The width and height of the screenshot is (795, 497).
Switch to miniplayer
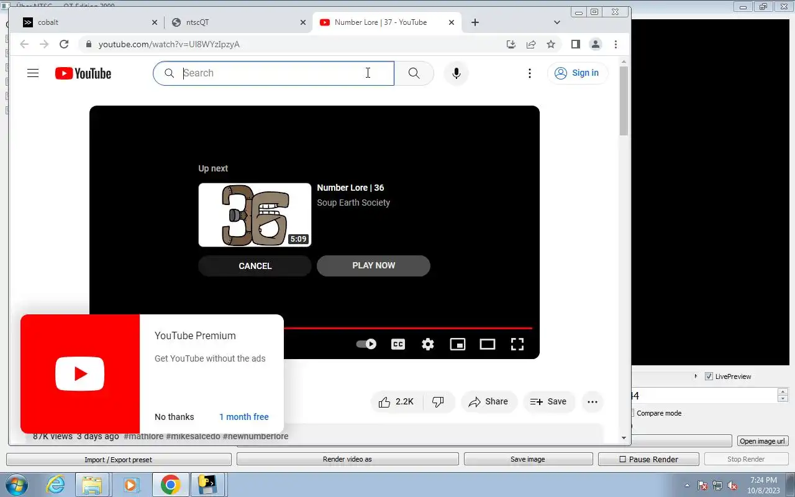458,344
